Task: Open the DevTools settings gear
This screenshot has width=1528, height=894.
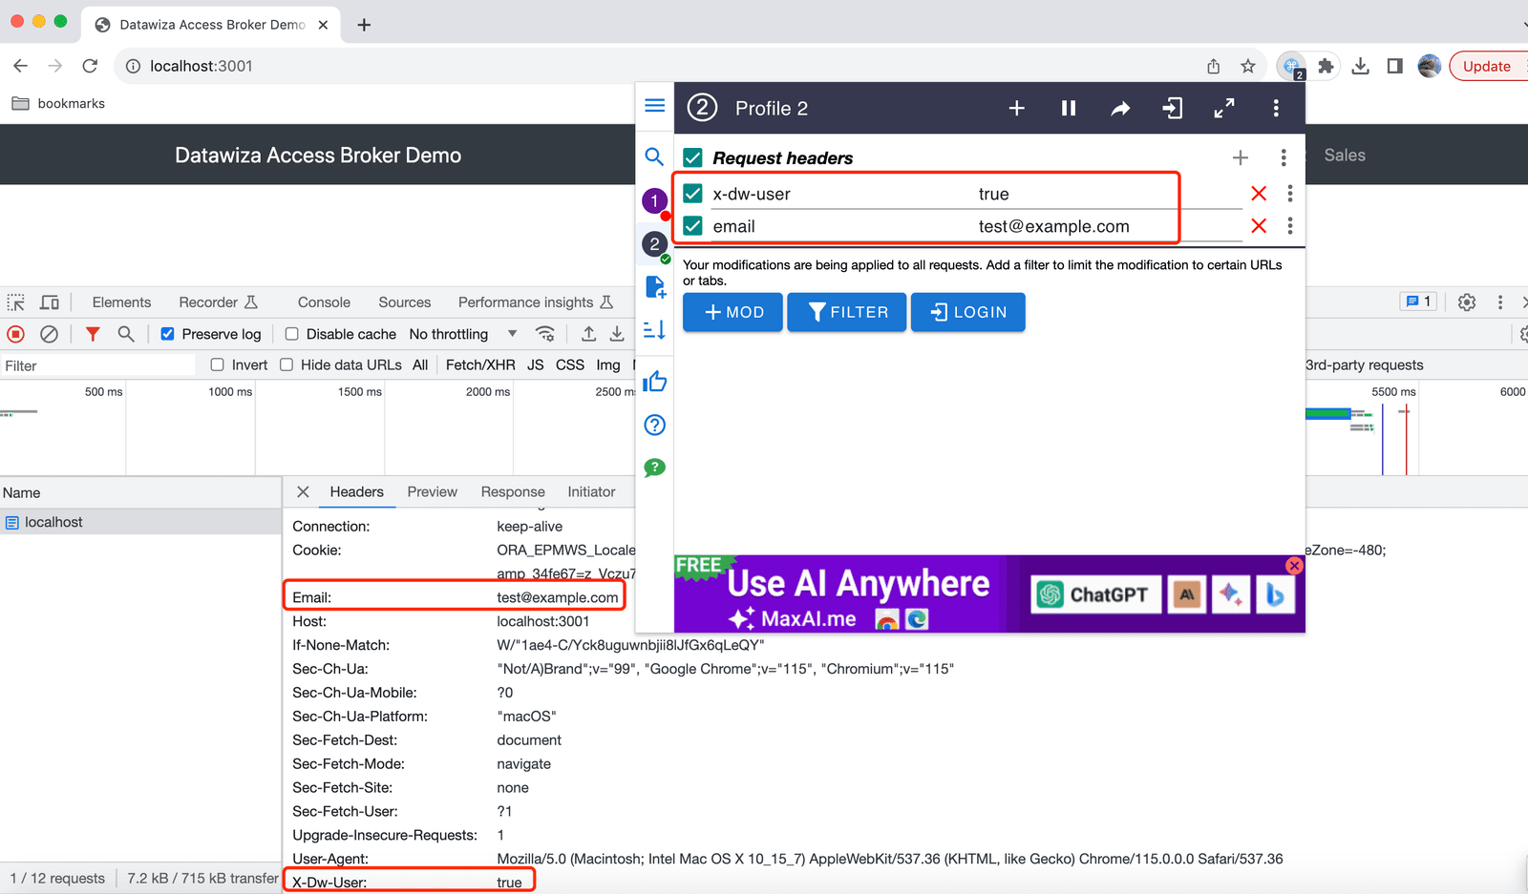Action: 1467,302
